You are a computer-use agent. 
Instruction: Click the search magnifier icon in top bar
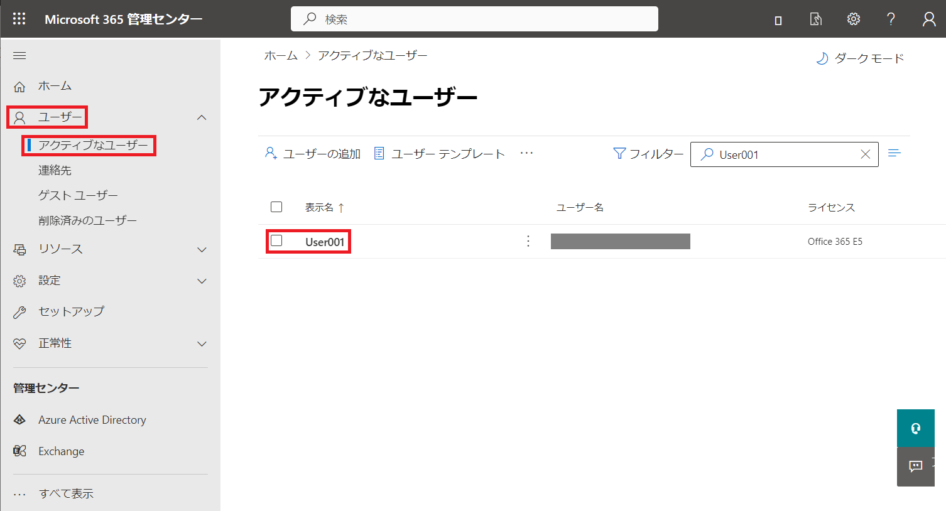(x=310, y=19)
